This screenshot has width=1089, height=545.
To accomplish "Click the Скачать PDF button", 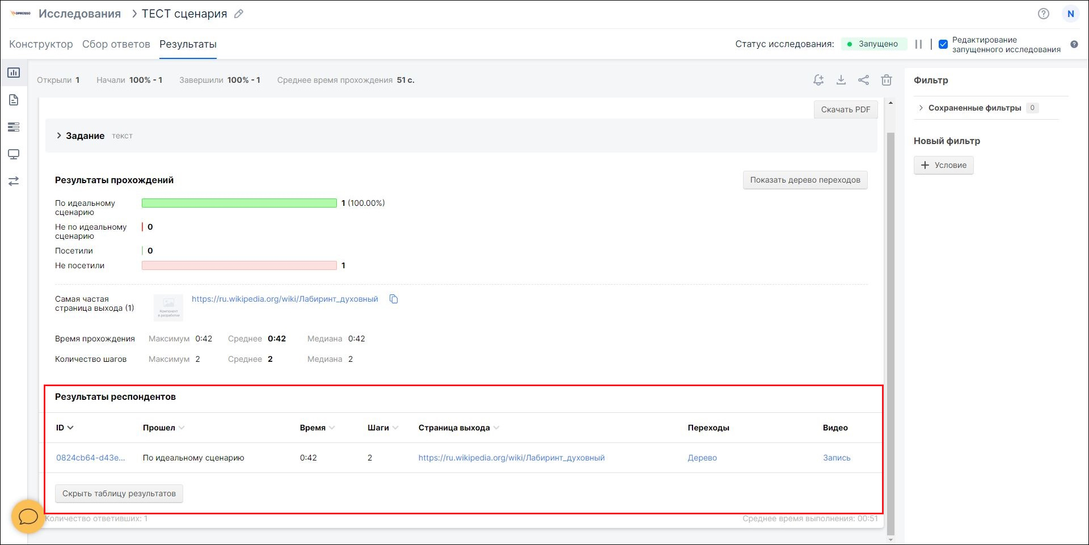I will click(x=845, y=109).
